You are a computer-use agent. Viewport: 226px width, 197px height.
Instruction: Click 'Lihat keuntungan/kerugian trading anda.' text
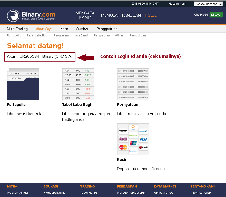point(86,117)
